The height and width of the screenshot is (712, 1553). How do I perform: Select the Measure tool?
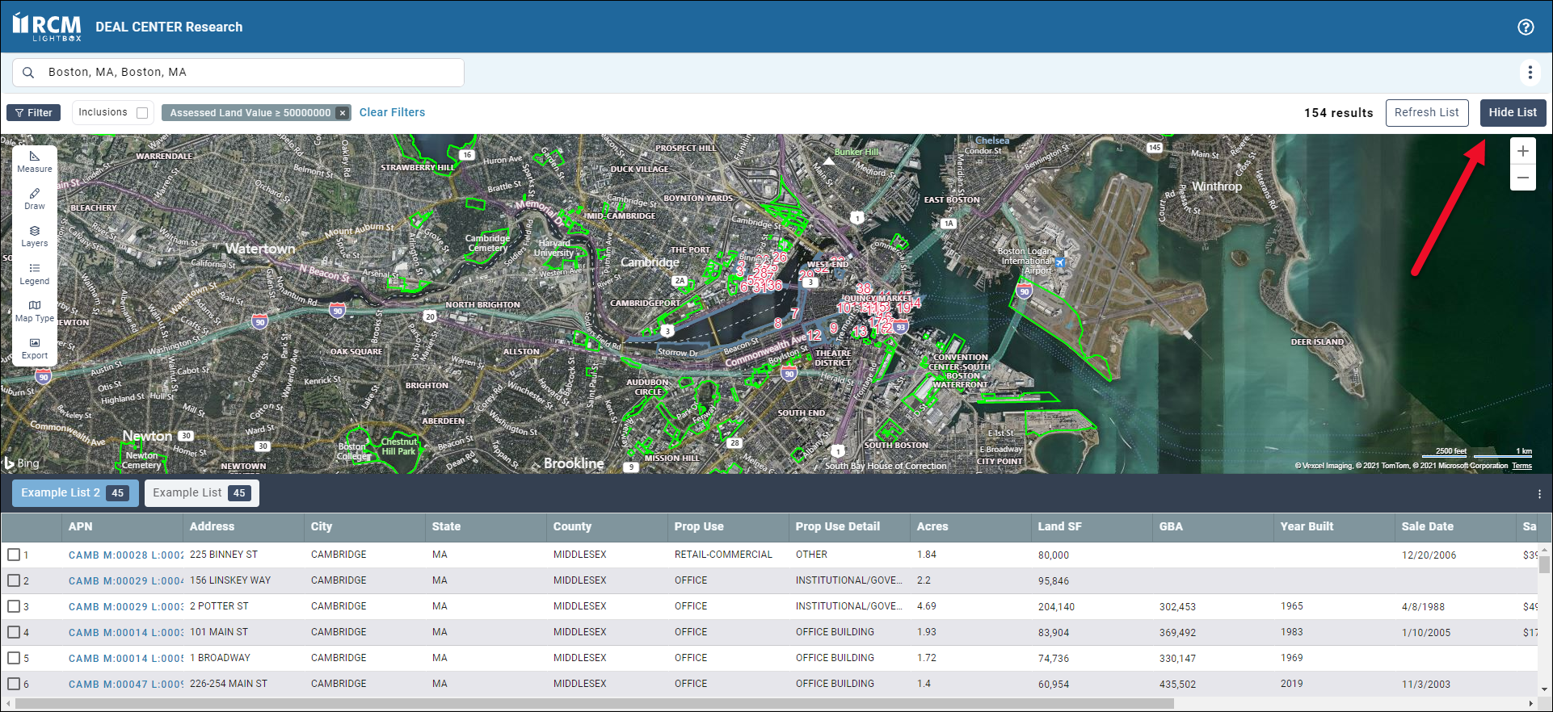[x=34, y=161]
